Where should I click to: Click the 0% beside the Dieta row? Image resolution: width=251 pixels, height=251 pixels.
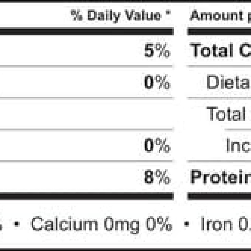click(x=157, y=83)
